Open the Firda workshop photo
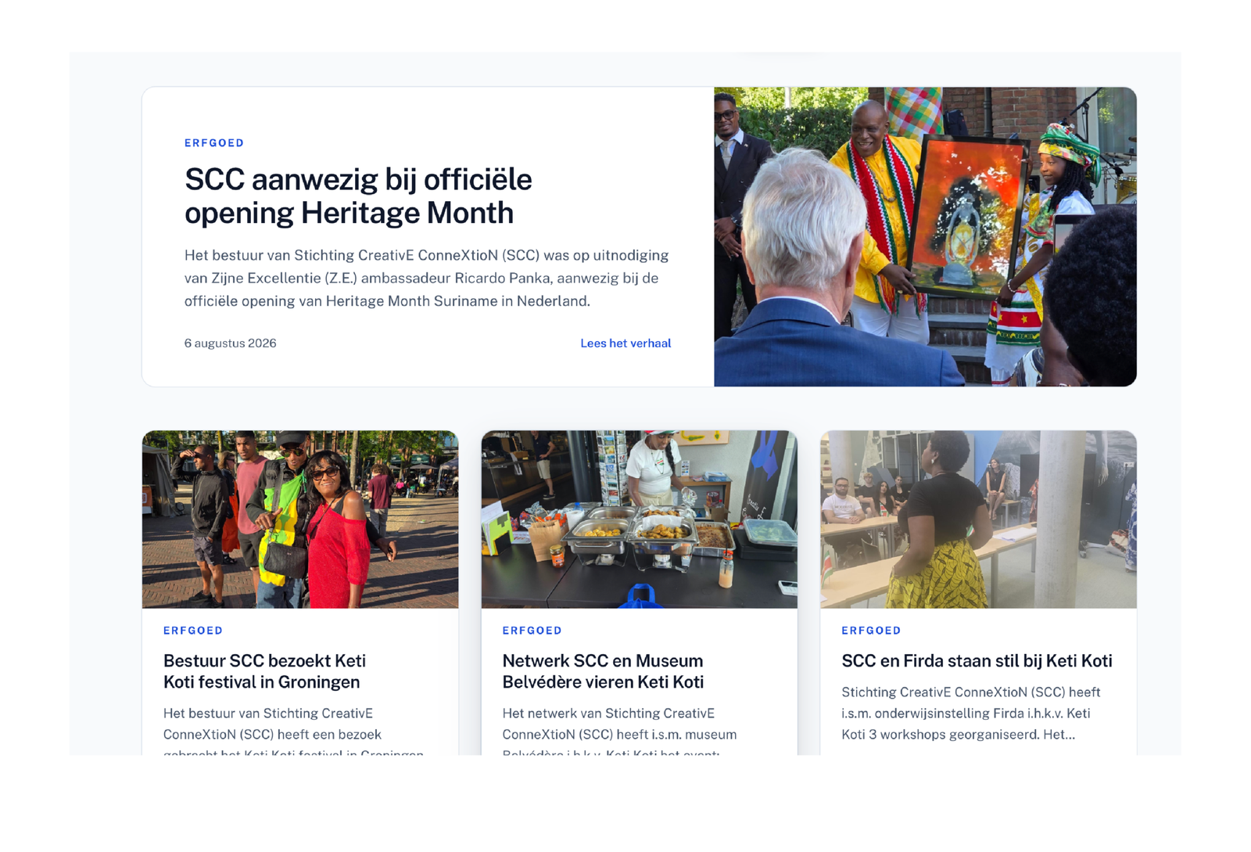1251x852 pixels. (x=978, y=519)
